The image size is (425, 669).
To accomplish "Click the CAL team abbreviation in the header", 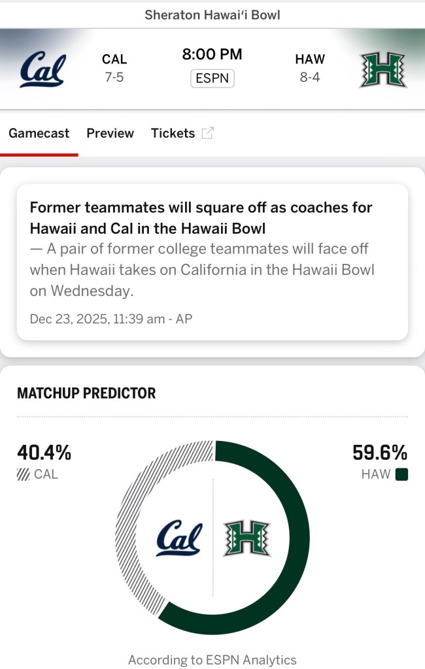I will (114, 59).
